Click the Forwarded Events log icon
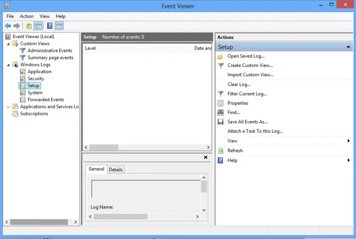 (x=23, y=100)
